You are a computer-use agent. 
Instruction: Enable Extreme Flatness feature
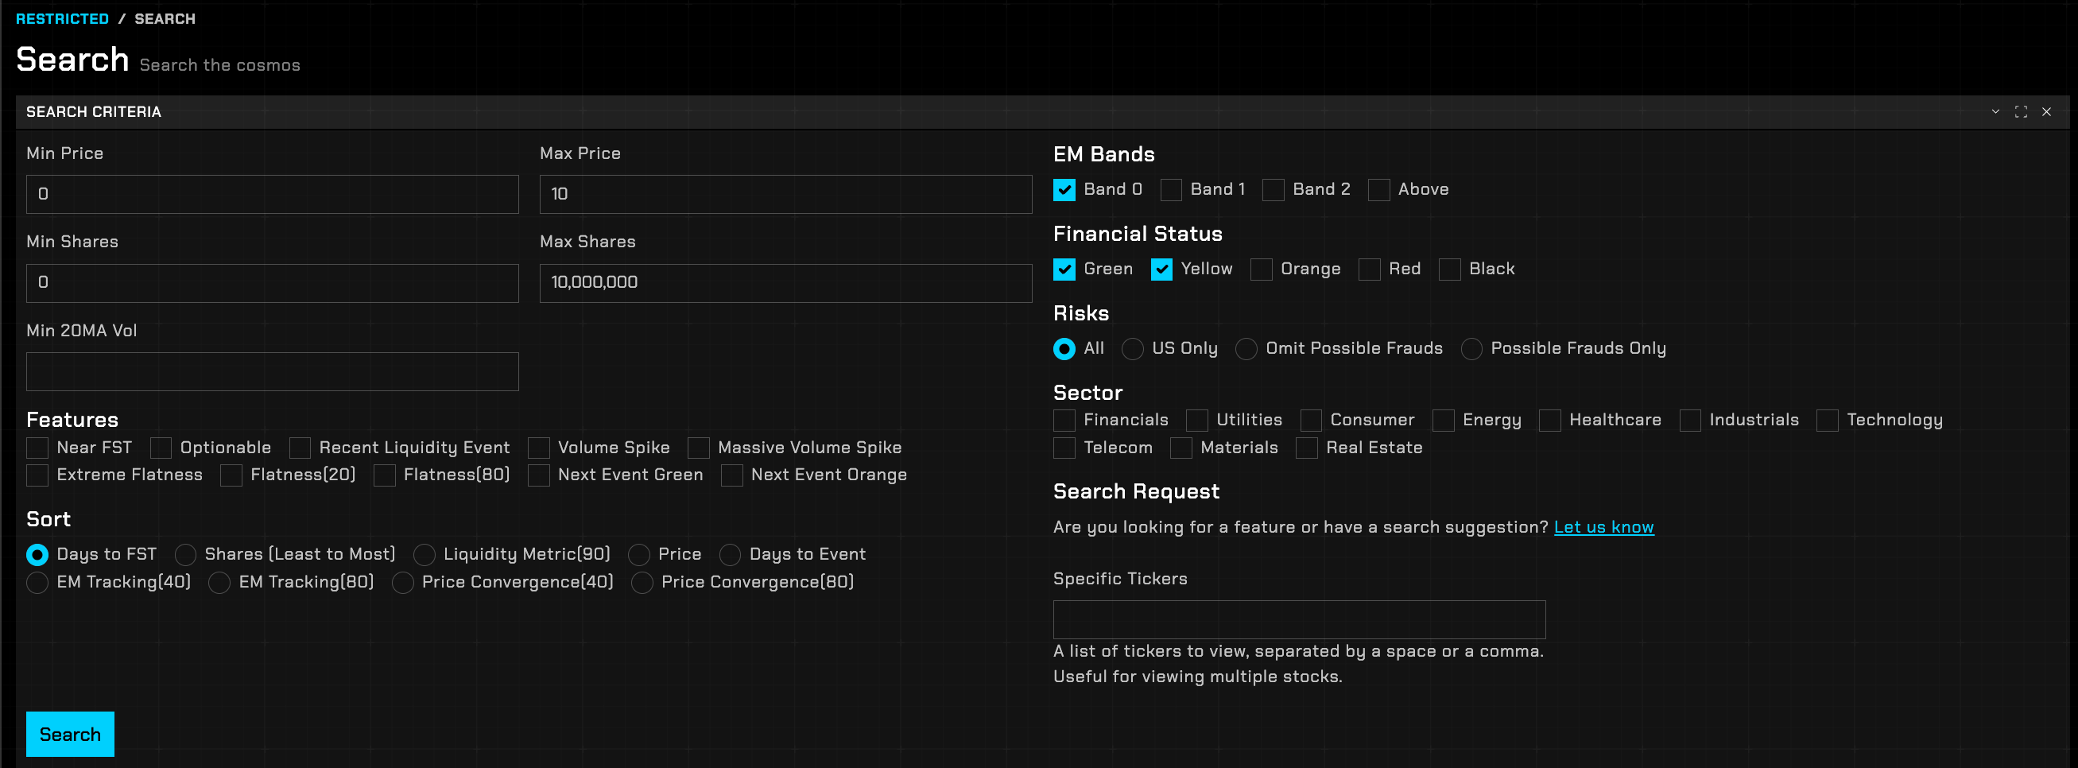pyautogui.click(x=37, y=475)
